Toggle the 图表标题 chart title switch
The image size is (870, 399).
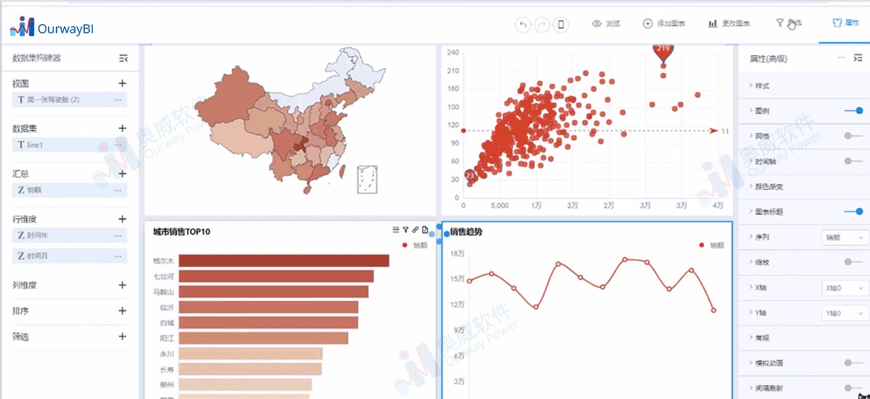pyautogui.click(x=853, y=211)
